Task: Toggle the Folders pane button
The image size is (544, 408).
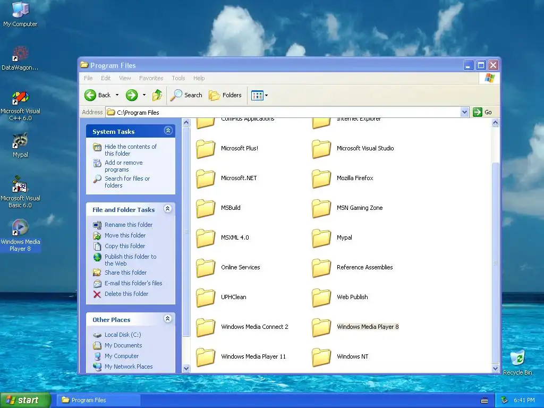Action: pyautogui.click(x=225, y=95)
